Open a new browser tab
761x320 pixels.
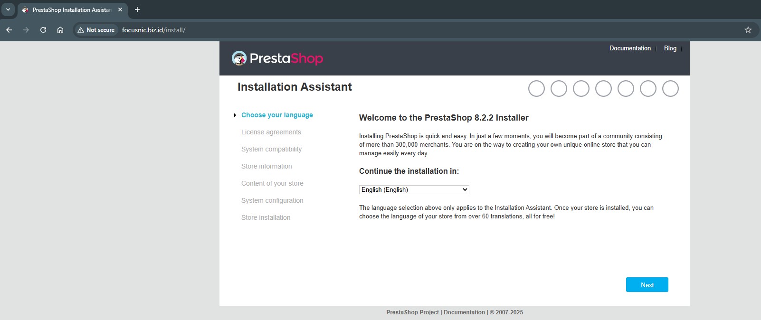[x=137, y=9]
